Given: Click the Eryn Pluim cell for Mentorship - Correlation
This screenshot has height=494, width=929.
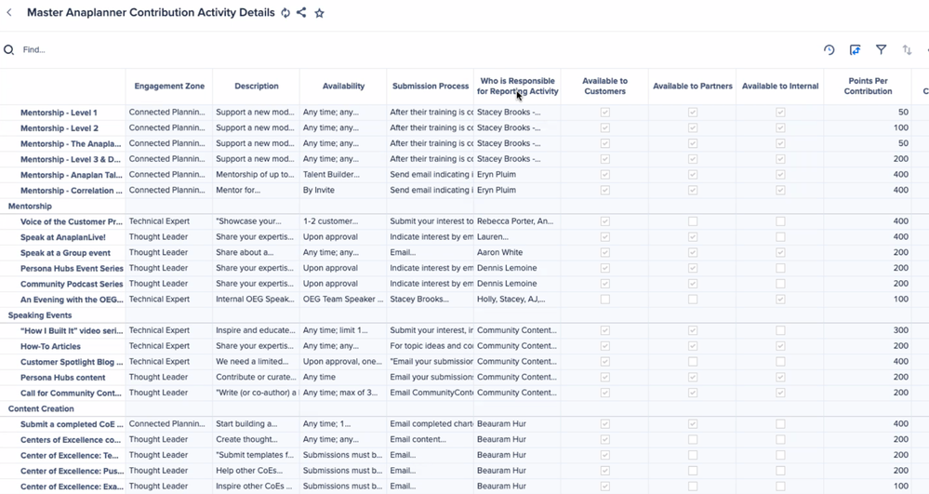Looking at the screenshot, I should (517, 191).
